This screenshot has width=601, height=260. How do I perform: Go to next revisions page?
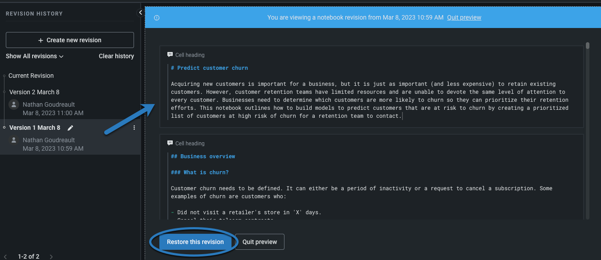51,256
